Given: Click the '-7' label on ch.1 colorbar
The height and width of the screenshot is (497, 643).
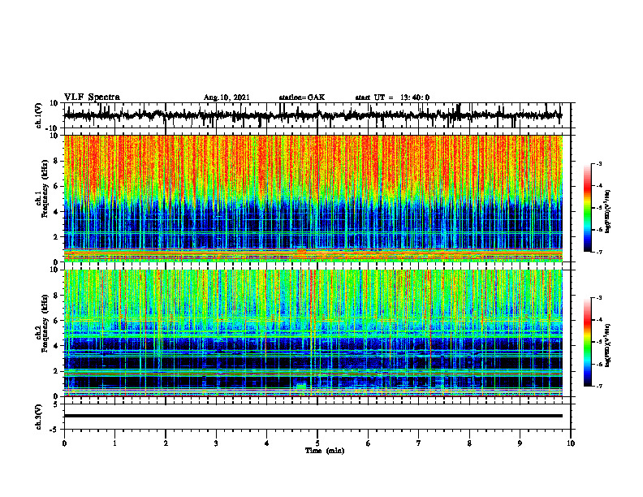Looking at the screenshot, I should coord(599,252).
